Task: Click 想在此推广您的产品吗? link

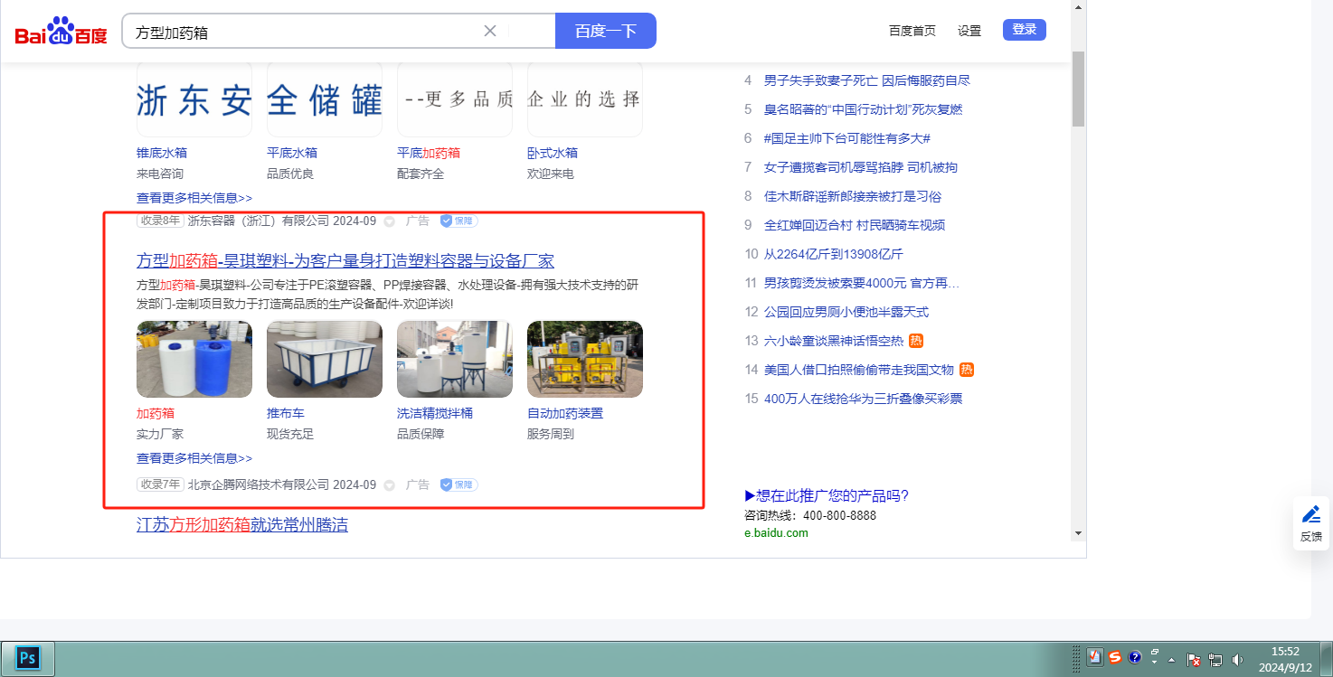Action: 827,495
